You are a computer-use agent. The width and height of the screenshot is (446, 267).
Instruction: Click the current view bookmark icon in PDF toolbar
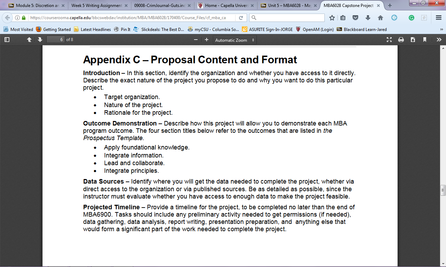(425, 40)
